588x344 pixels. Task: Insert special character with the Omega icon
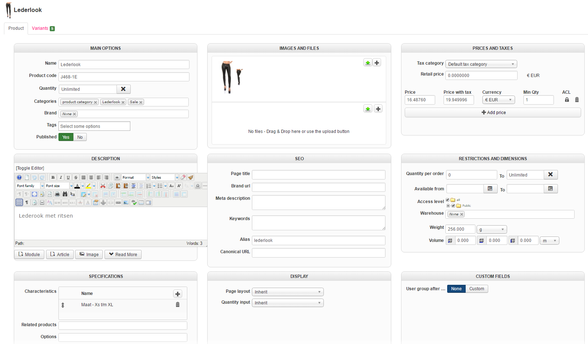(x=198, y=186)
